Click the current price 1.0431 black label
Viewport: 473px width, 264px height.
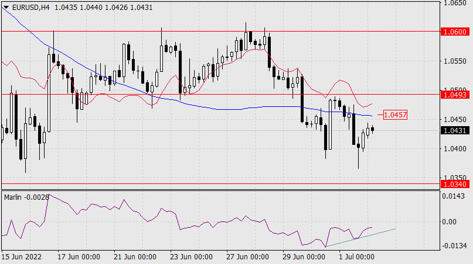point(455,131)
